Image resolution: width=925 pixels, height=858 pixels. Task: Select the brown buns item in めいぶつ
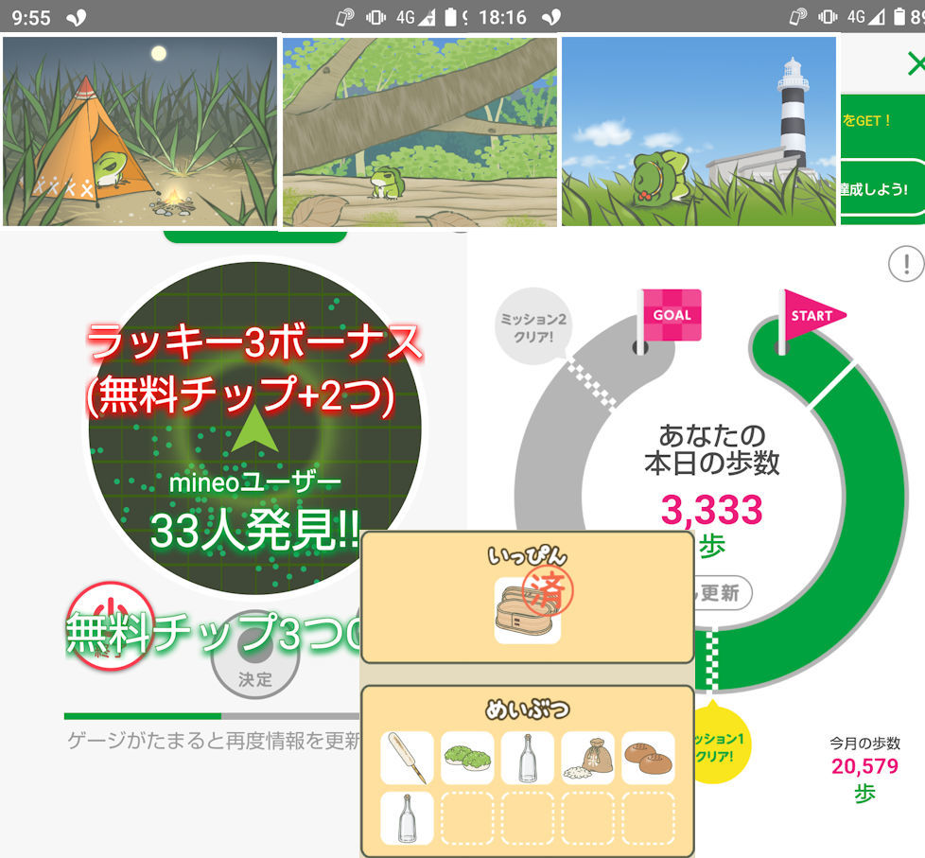click(x=648, y=758)
